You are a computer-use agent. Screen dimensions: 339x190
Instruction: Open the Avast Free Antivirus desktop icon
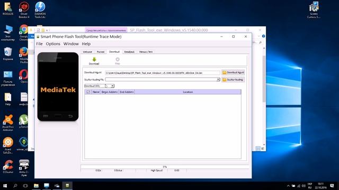[x=8, y=123]
